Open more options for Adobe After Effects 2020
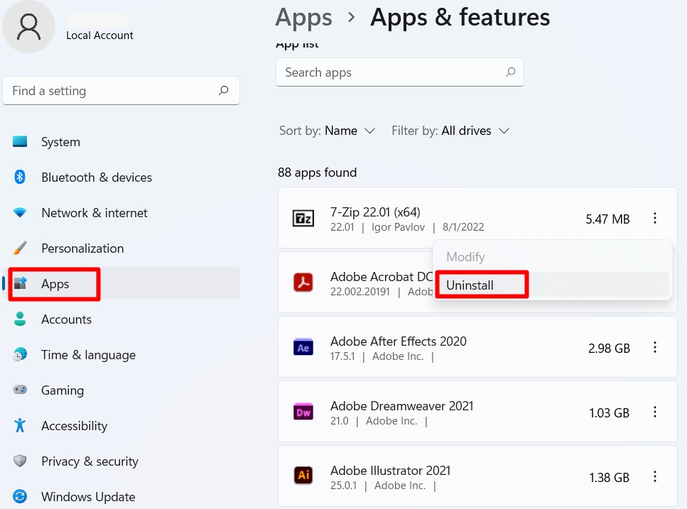 tap(655, 347)
